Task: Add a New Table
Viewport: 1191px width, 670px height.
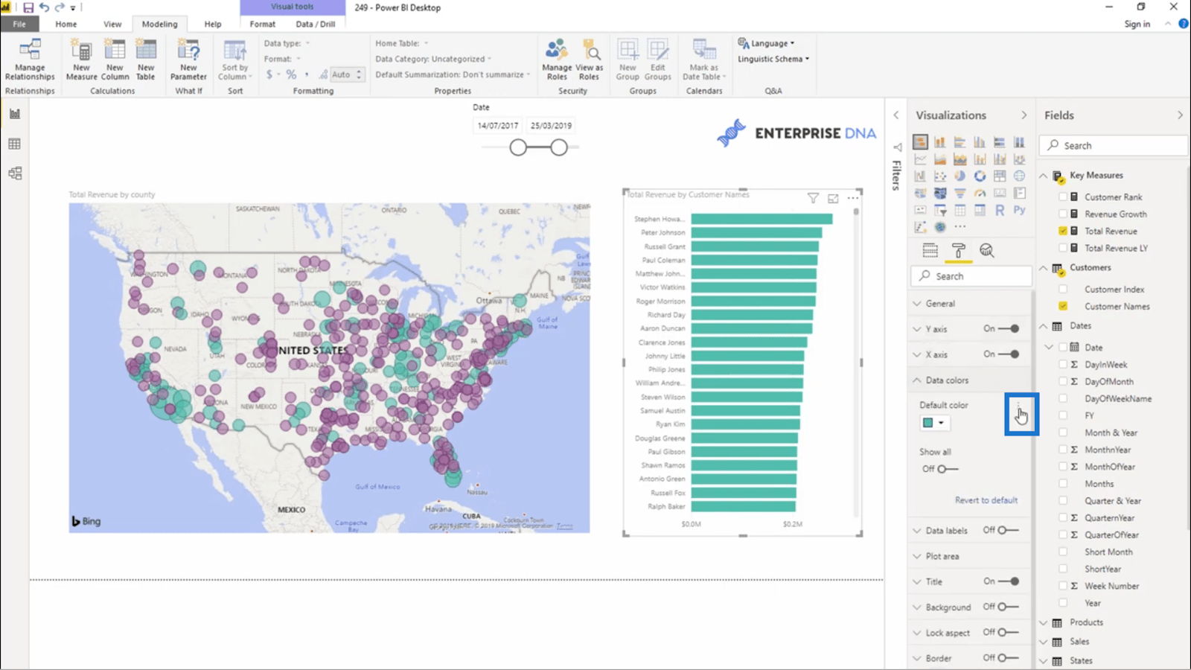Action: 146,60
